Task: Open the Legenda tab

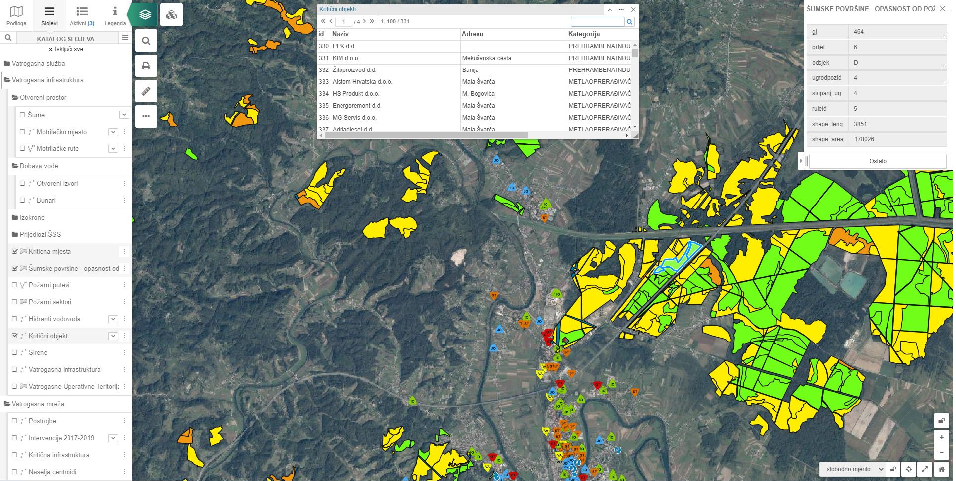Action: click(115, 15)
